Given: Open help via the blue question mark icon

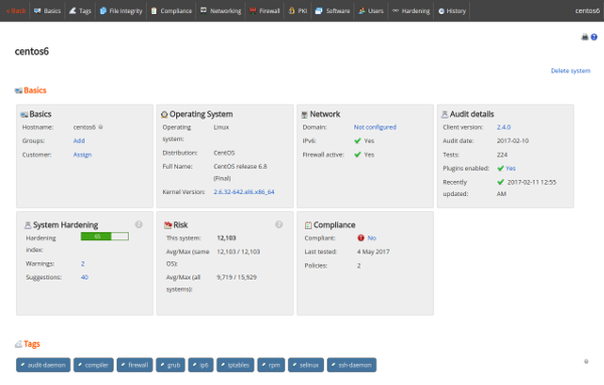Looking at the screenshot, I should 594,37.
